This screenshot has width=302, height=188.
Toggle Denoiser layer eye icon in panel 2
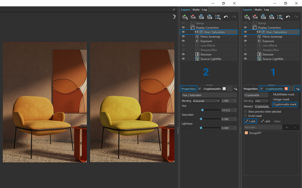(x=183, y=54)
